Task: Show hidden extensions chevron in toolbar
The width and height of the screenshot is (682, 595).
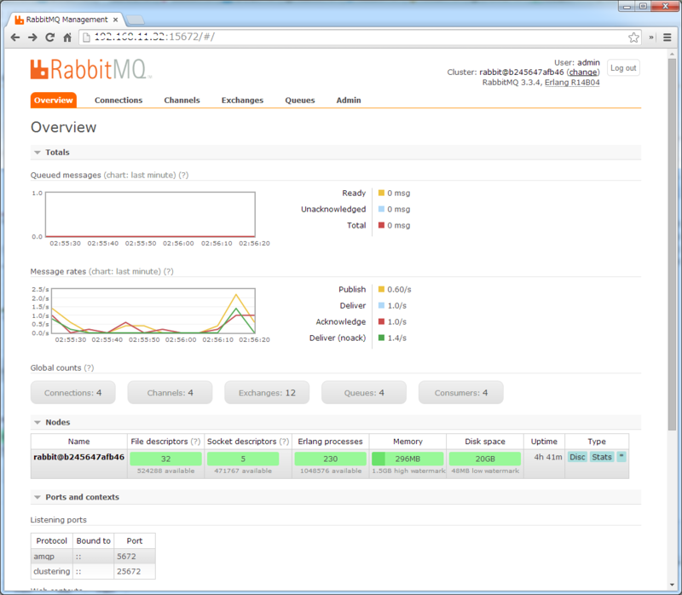Action: (651, 38)
